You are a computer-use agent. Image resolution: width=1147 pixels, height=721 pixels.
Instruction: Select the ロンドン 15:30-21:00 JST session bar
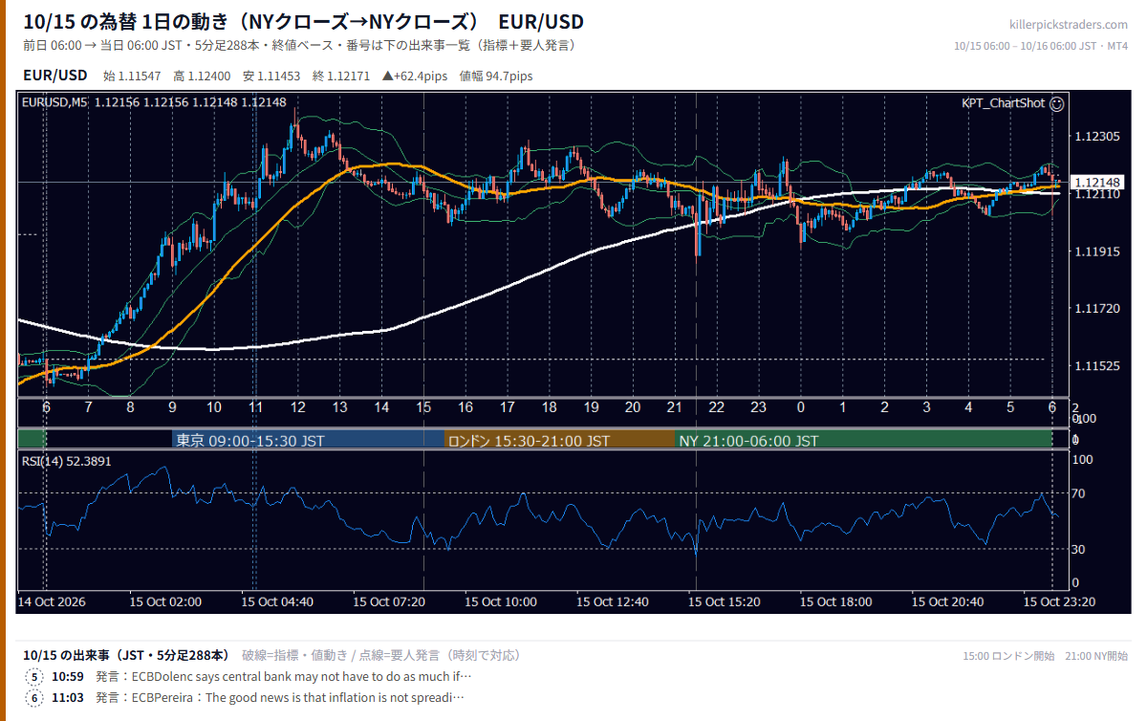(x=559, y=440)
